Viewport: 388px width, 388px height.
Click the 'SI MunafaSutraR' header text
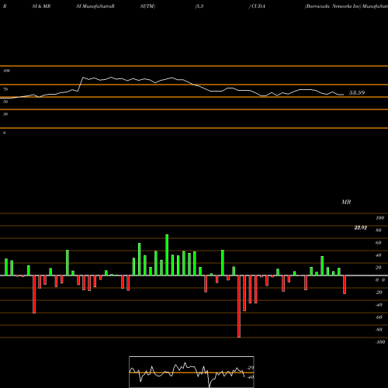click(x=95, y=6)
